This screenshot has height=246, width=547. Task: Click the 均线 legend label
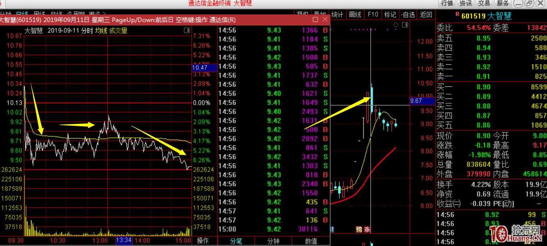[x=101, y=31]
